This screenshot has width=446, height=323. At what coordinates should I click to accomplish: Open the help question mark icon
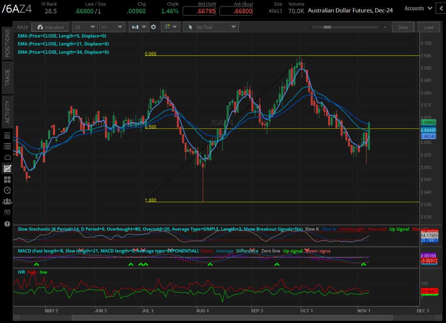[x=7, y=224]
